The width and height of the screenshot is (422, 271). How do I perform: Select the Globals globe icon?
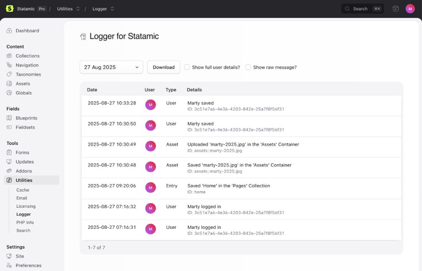tap(9, 93)
